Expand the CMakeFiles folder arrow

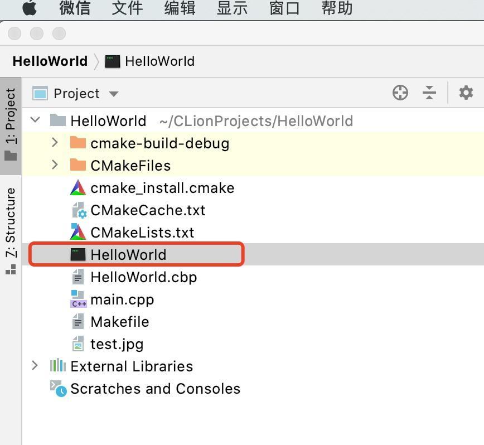click(55, 165)
